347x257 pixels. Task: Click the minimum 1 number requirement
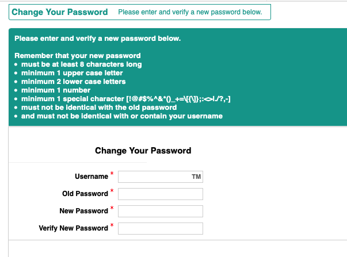[56, 90]
